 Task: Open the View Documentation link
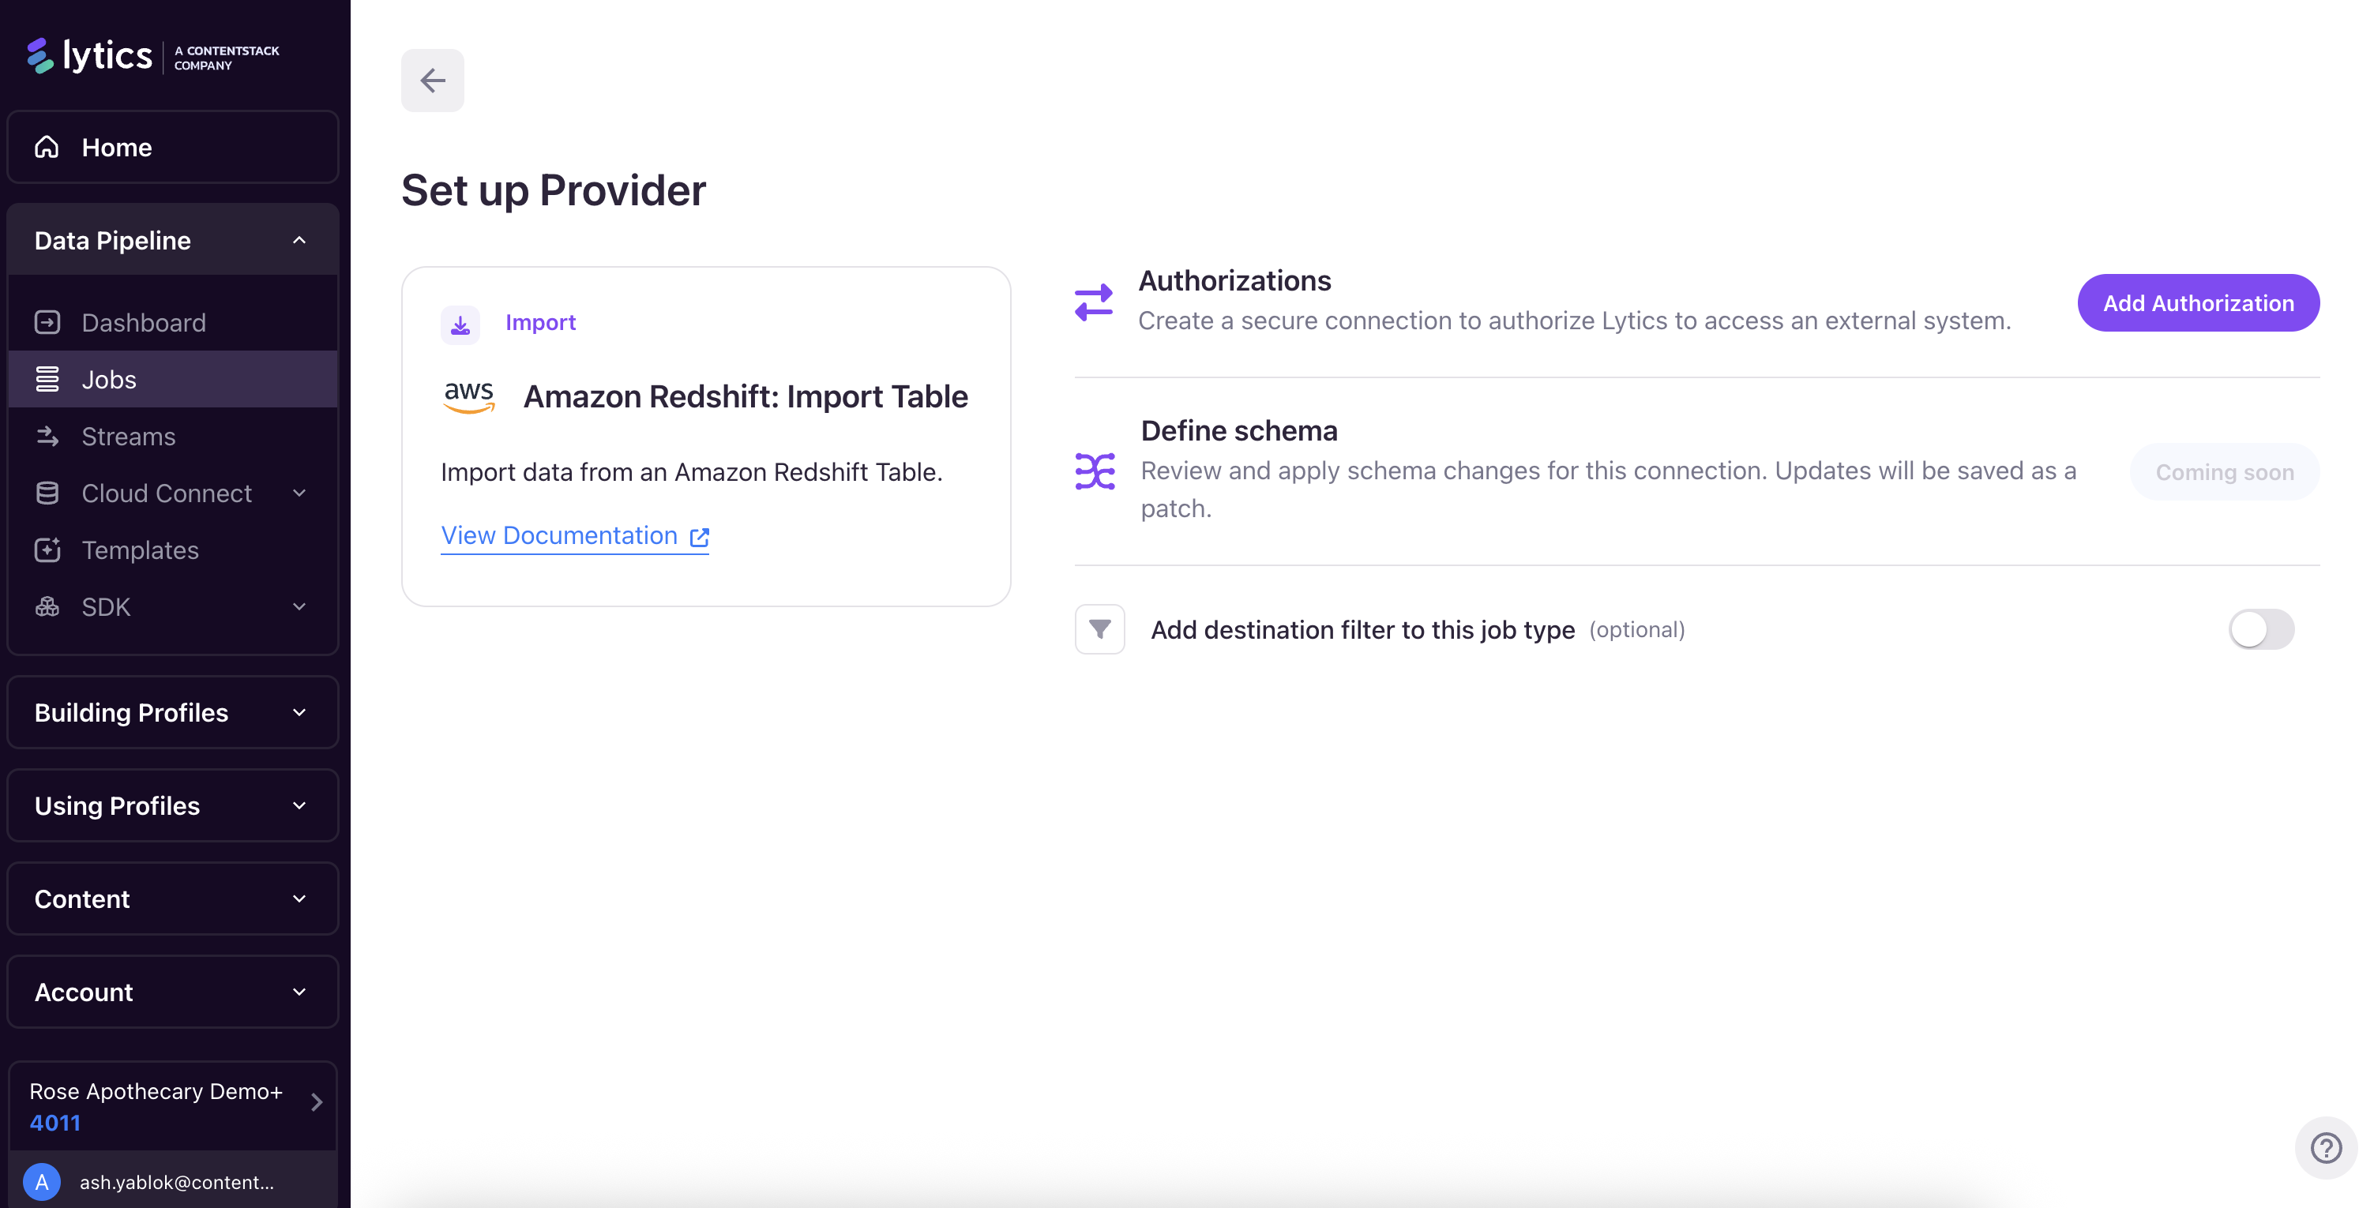574,536
